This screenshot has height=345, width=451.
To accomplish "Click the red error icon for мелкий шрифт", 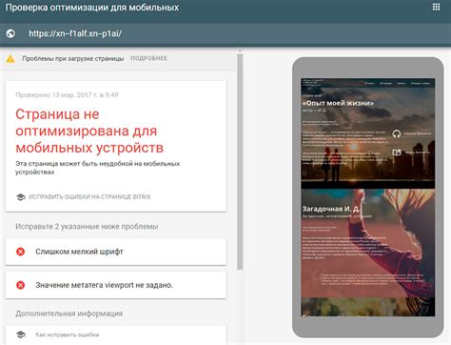I will pos(20,252).
